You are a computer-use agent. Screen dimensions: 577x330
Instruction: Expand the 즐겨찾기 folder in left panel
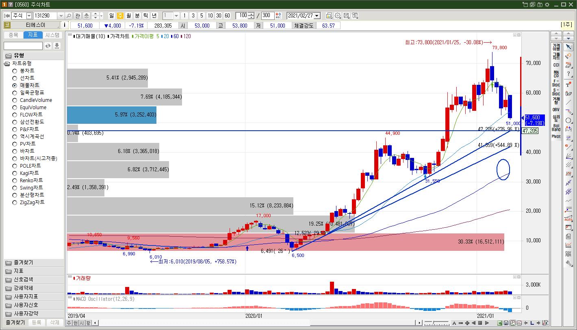tap(34, 263)
